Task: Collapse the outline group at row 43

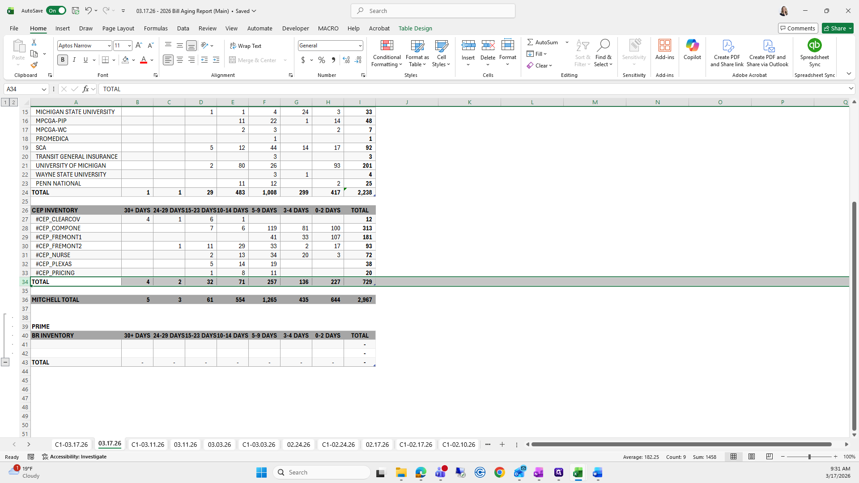Action: point(5,362)
